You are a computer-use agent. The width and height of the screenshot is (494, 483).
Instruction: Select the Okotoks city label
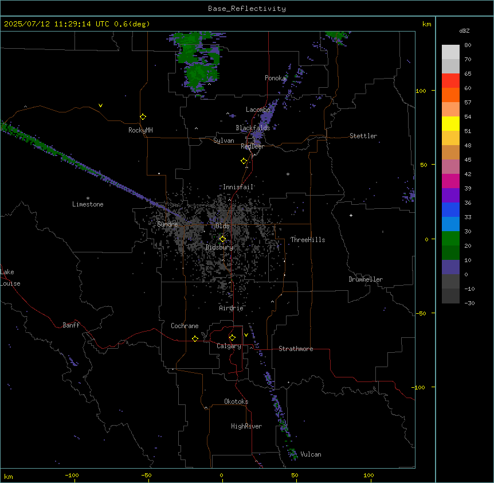(236, 402)
